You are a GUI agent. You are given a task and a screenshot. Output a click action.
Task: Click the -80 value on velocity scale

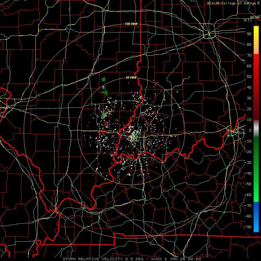pyautogui.click(x=248, y=216)
